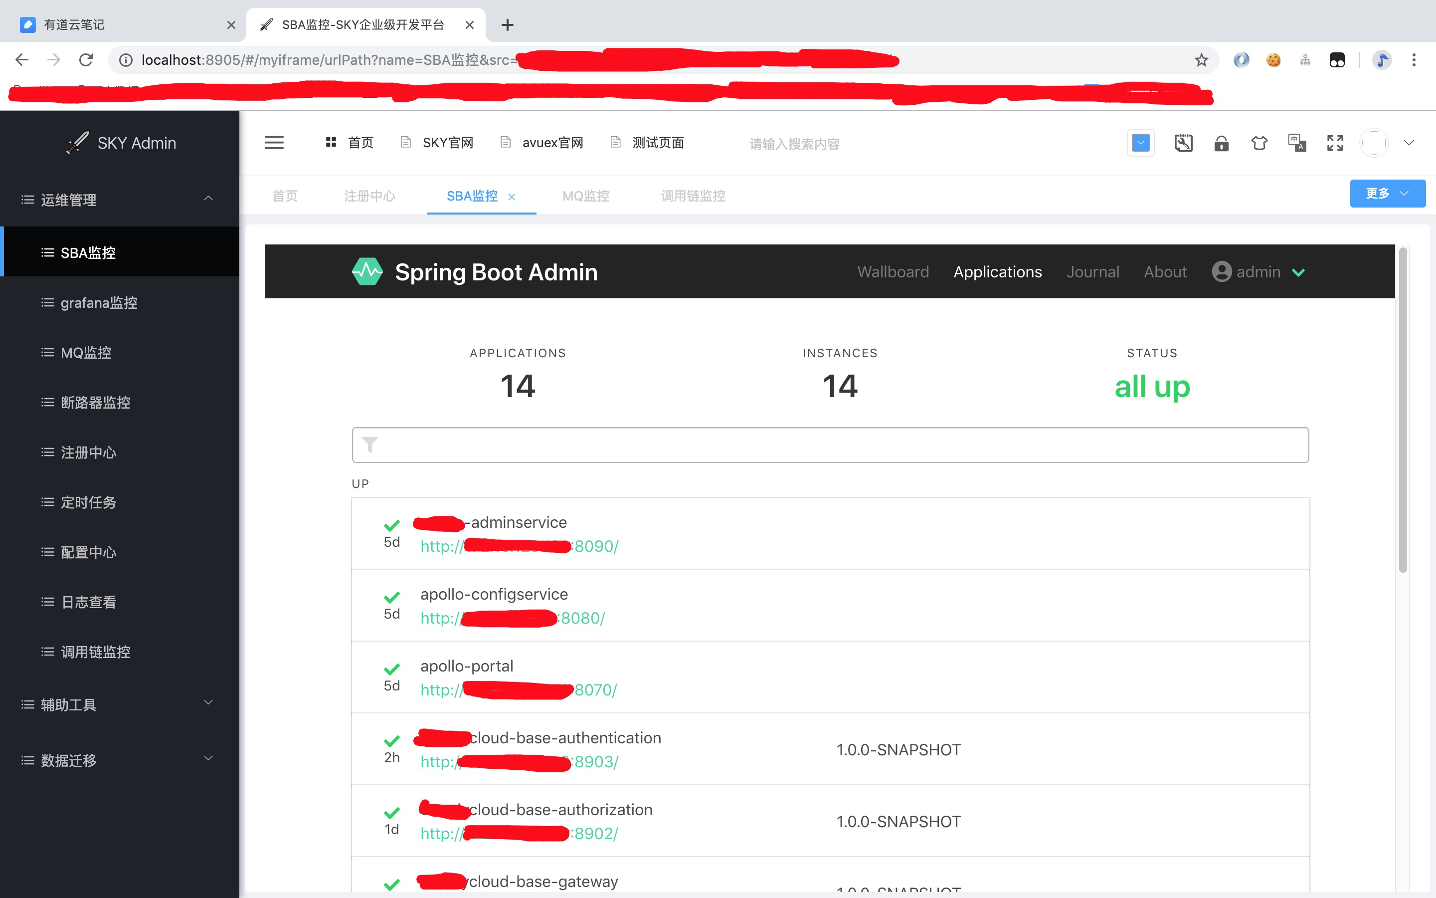Click the debug wrench notepad icon
Image resolution: width=1436 pixels, height=898 pixels.
tap(1183, 143)
